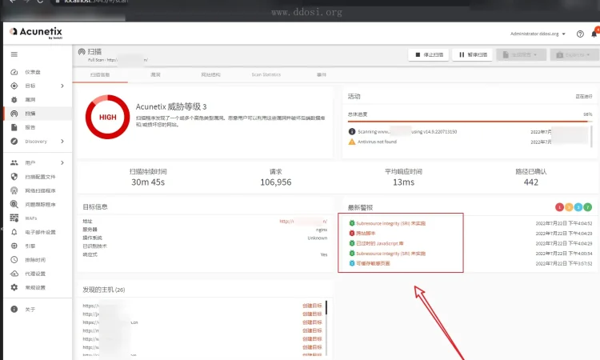Expand the 目标 submenu chevron

pos(62,86)
